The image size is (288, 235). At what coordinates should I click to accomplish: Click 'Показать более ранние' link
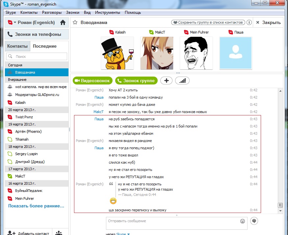36,206
